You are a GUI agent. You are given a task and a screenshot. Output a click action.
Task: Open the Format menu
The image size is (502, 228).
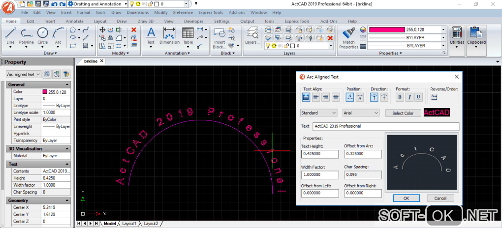[84, 12]
